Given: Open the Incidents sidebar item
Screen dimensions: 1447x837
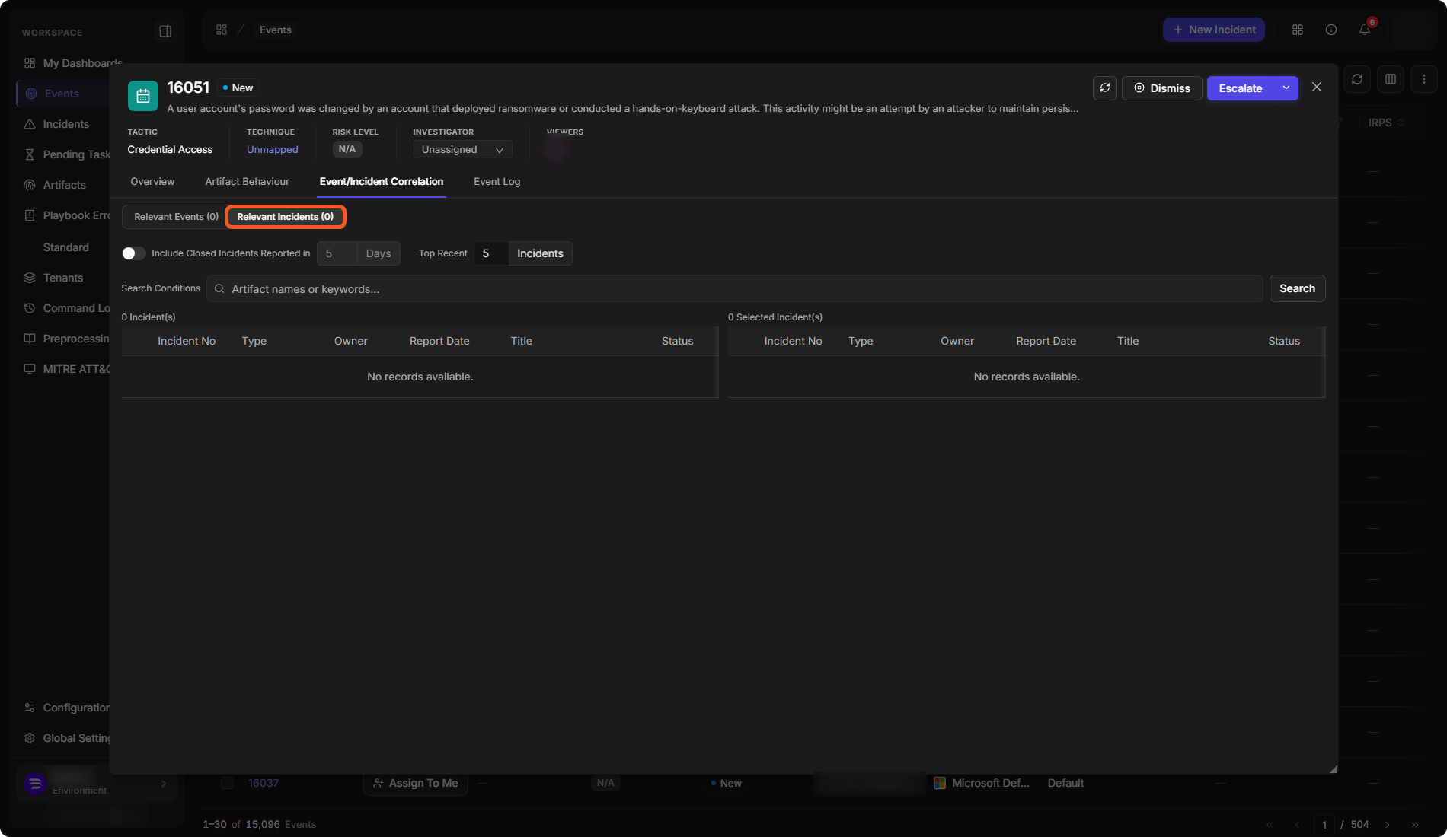Looking at the screenshot, I should pyautogui.click(x=65, y=124).
